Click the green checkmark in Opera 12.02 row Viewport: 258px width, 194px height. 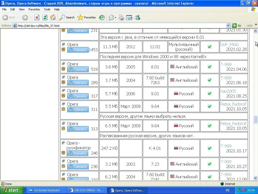[209, 47]
